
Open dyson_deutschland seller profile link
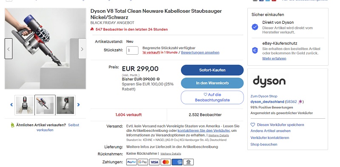(x=267, y=102)
